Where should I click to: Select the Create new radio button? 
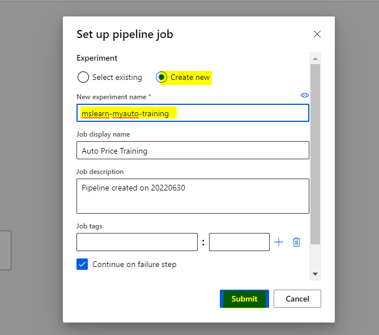coord(162,77)
